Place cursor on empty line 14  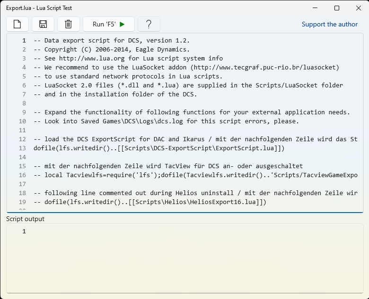pyautogui.click(x=195, y=157)
